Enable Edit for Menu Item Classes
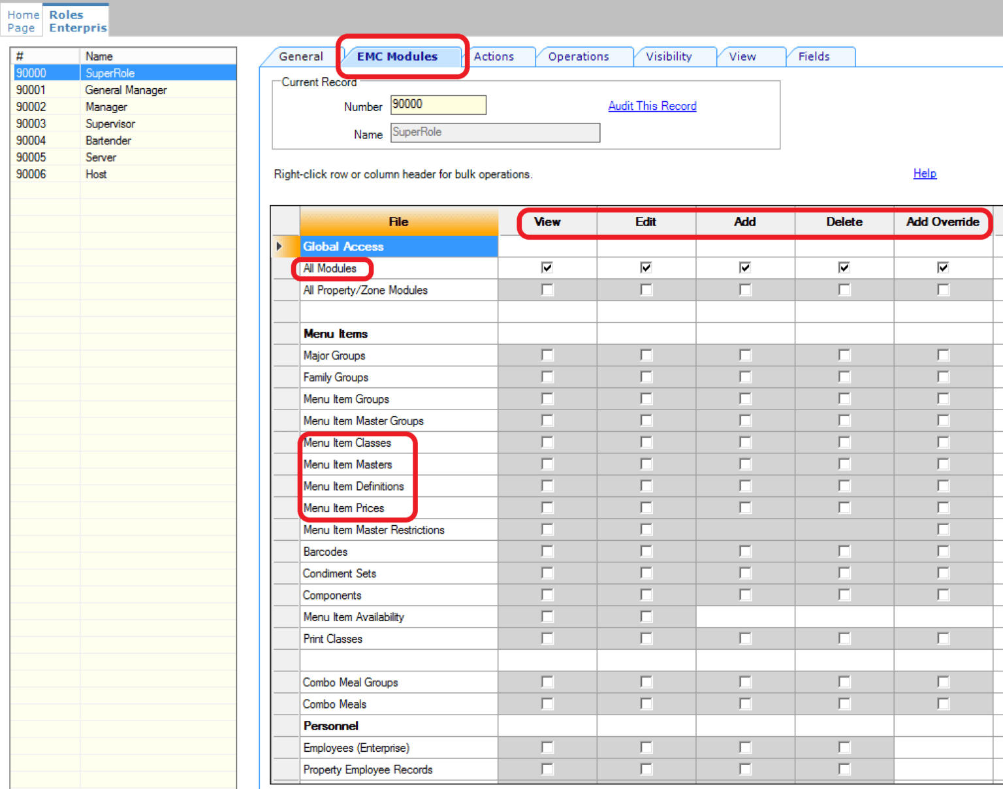Image resolution: width=1003 pixels, height=789 pixels. [x=646, y=442]
